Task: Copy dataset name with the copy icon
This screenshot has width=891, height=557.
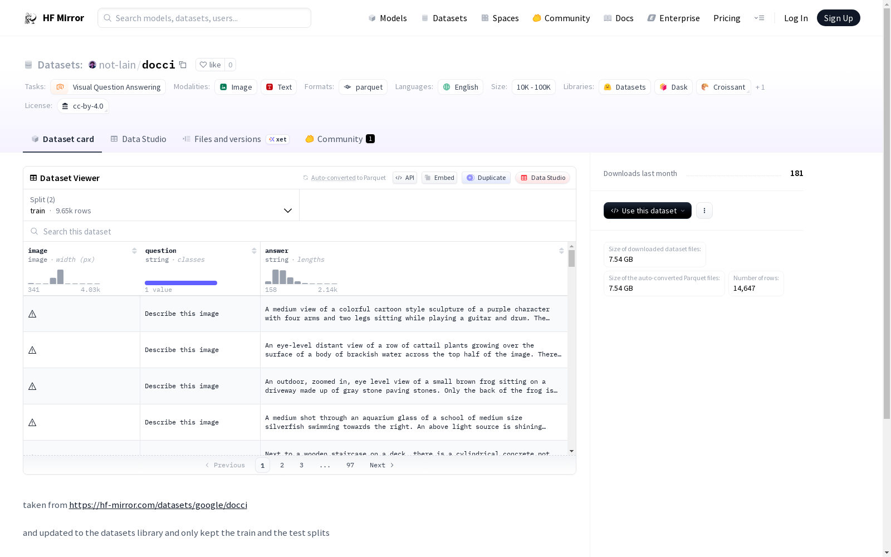Action: click(x=183, y=65)
